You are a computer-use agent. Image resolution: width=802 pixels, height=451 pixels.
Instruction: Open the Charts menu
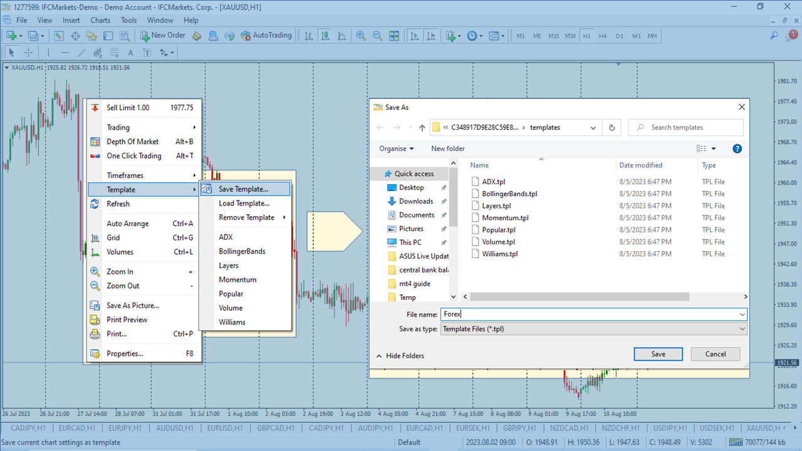pyautogui.click(x=100, y=20)
